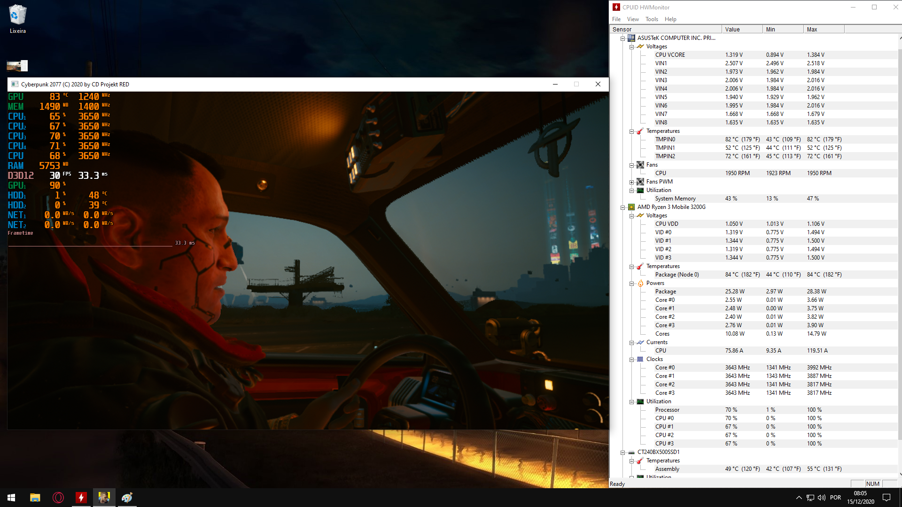This screenshot has width=902, height=507.
Task: Collapse the Ryzen Powers group
Action: pyautogui.click(x=631, y=283)
